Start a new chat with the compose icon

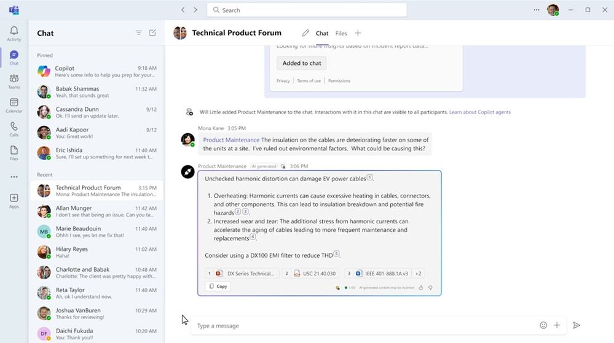[152, 33]
